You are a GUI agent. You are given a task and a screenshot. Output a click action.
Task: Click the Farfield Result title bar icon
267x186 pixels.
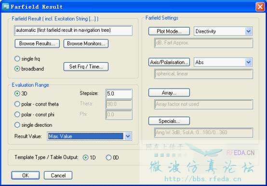[6, 7]
